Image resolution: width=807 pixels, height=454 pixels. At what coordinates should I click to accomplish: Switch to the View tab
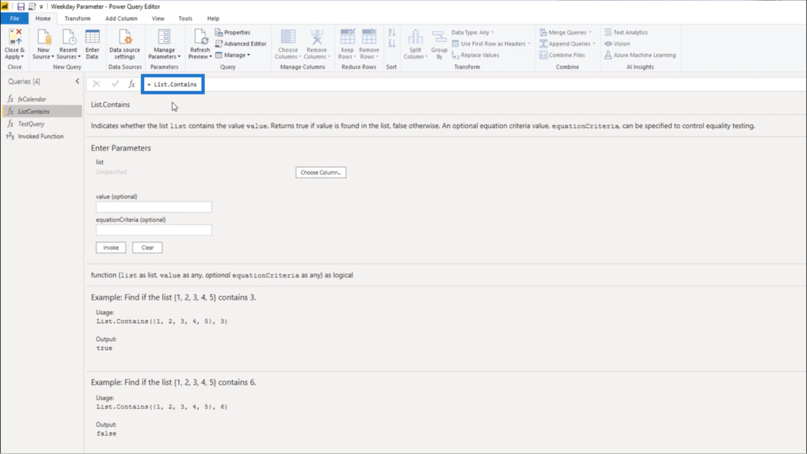(158, 18)
